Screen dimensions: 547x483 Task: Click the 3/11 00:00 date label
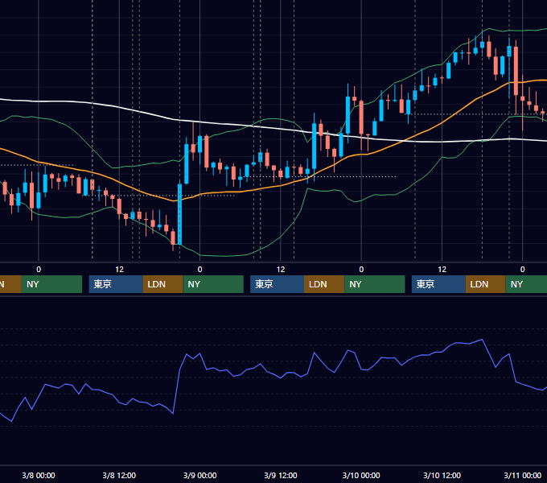523,475
